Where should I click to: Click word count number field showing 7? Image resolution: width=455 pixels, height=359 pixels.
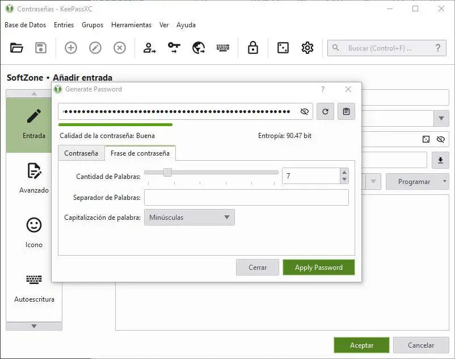311,176
